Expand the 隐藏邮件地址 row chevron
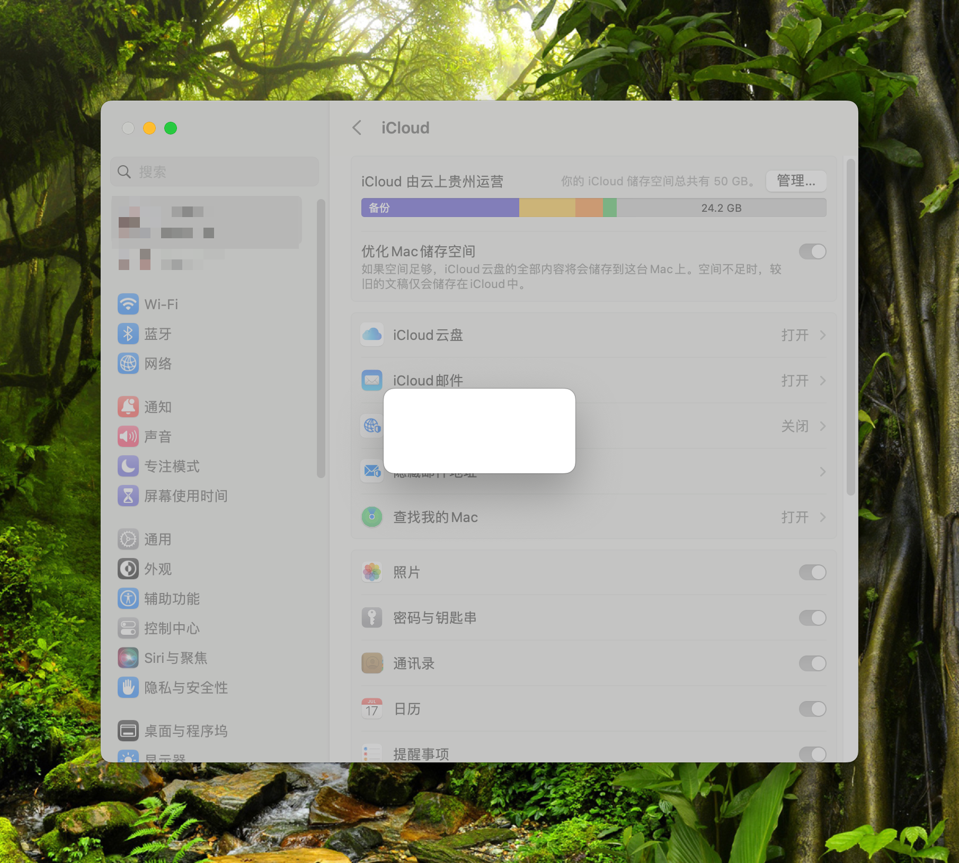The height and width of the screenshot is (863, 959). (822, 472)
